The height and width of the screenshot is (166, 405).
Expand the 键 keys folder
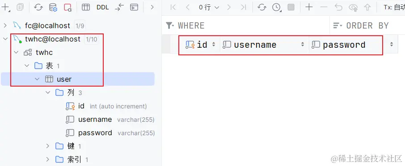coord(48,146)
